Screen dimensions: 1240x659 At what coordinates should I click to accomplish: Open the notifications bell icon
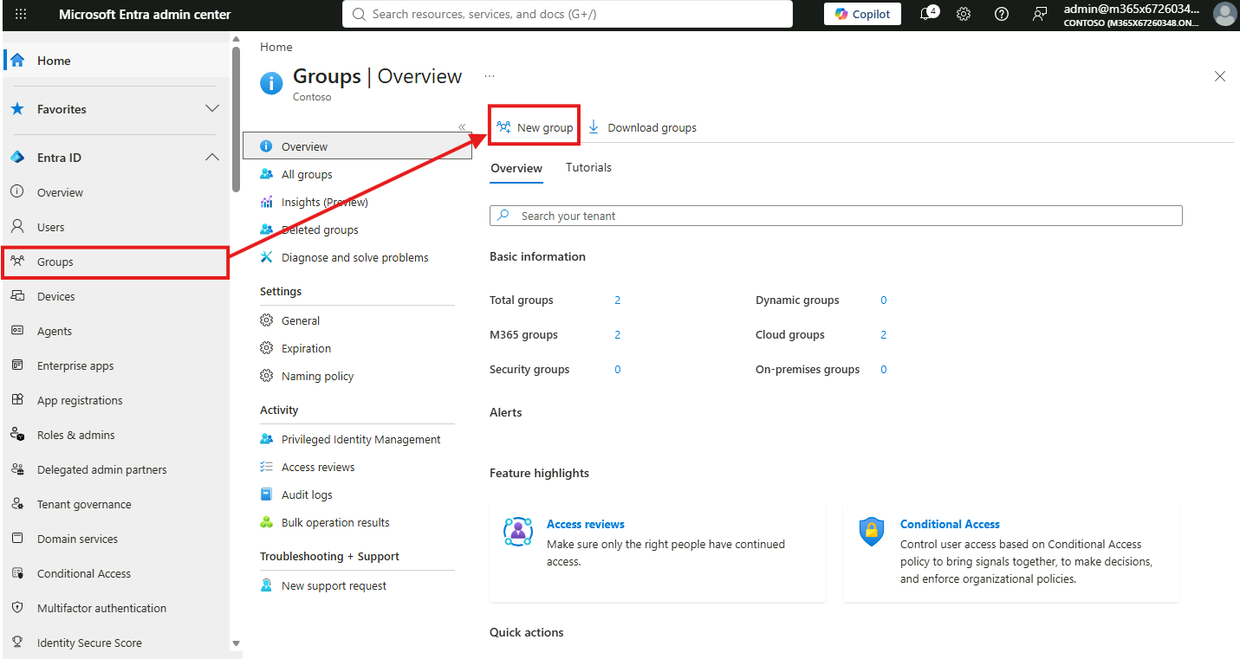(x=926, y=14)
